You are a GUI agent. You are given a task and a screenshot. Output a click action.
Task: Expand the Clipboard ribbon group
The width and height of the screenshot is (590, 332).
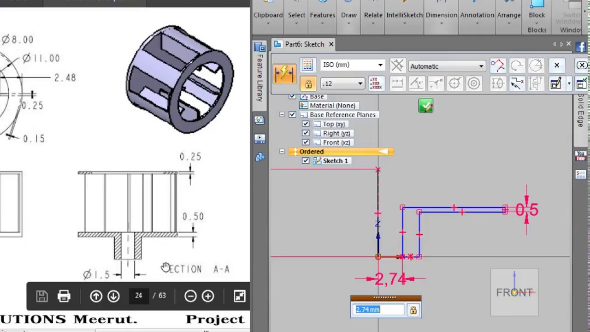click(x=268, y=18)
